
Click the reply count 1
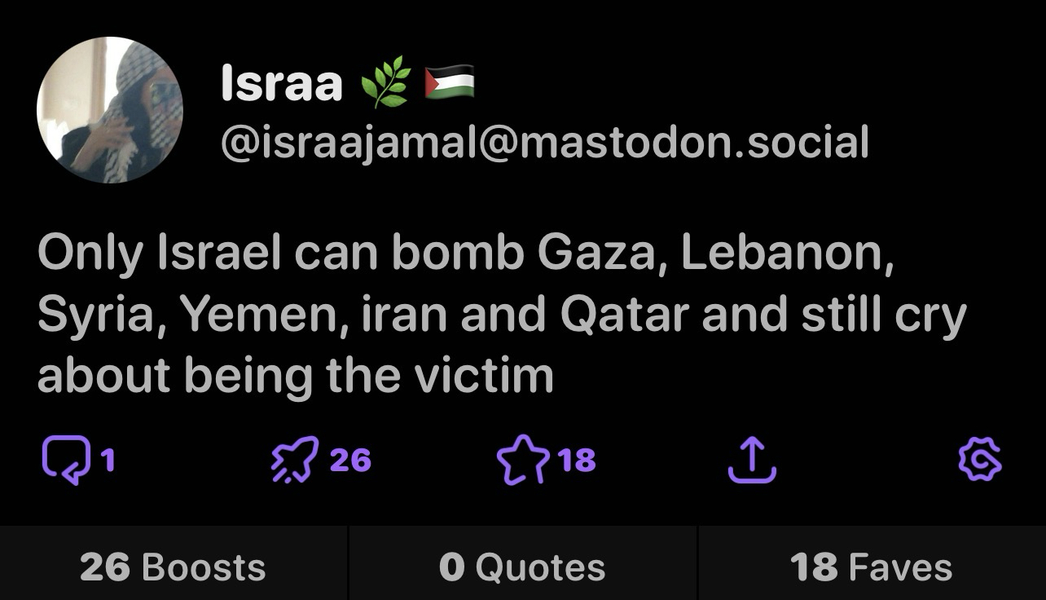point(108,461)
